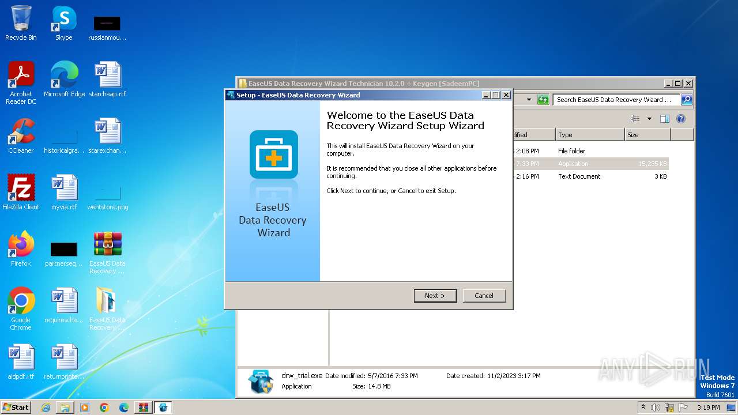Show hidden tray icons arrow
The width and height of the screenshot is (738, 415).
pyautogui.click(x=643, y=408)
